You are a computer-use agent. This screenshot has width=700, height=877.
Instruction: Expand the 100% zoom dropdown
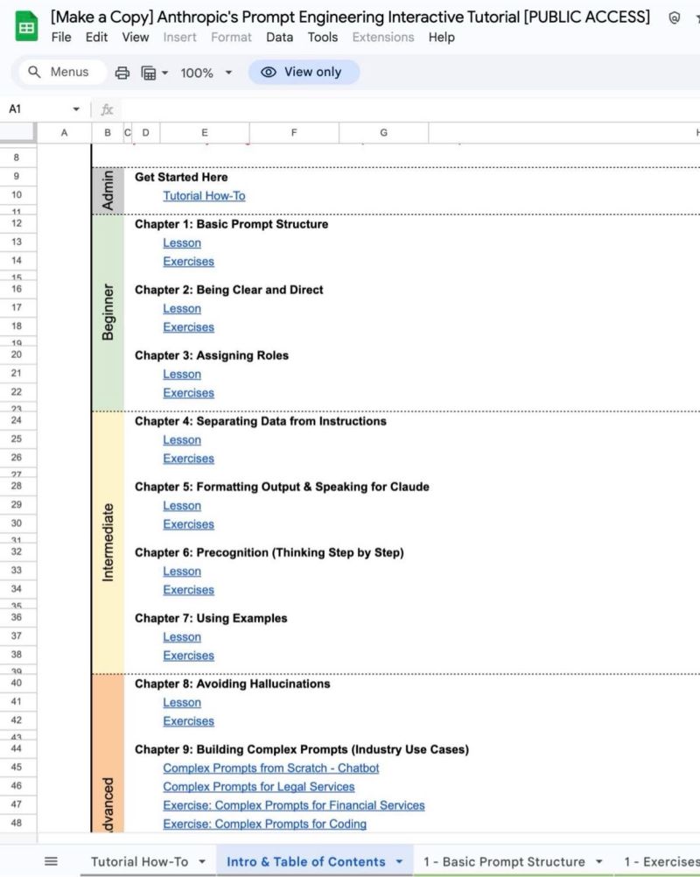[x=229, y=73]
